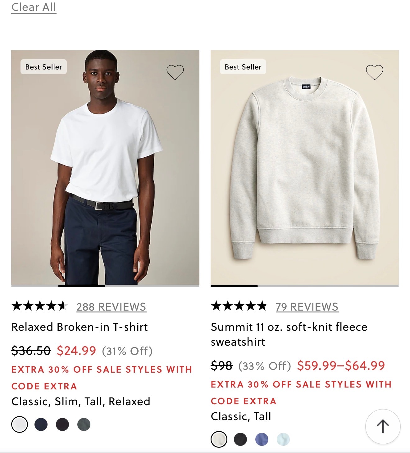The width and height of the screenshot is (410, 453).
Task: Select navy swatch for the T-shirt
Action: pyautogui.click(x=41, y=424)
